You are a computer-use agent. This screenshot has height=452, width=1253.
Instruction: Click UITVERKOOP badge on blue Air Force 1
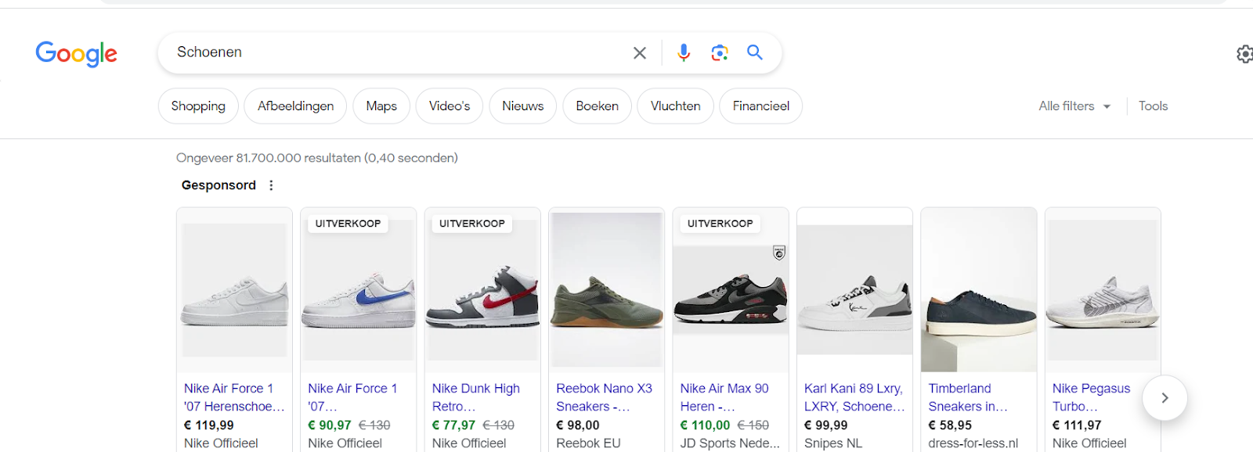[348, 224]
